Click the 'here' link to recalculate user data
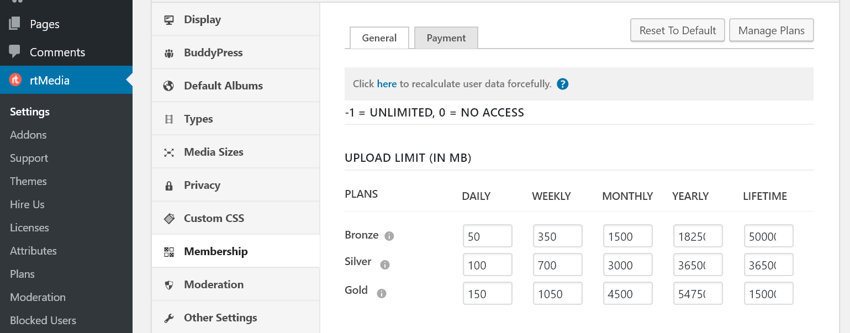This screenshot has height=333, width=850. (387, 83)
